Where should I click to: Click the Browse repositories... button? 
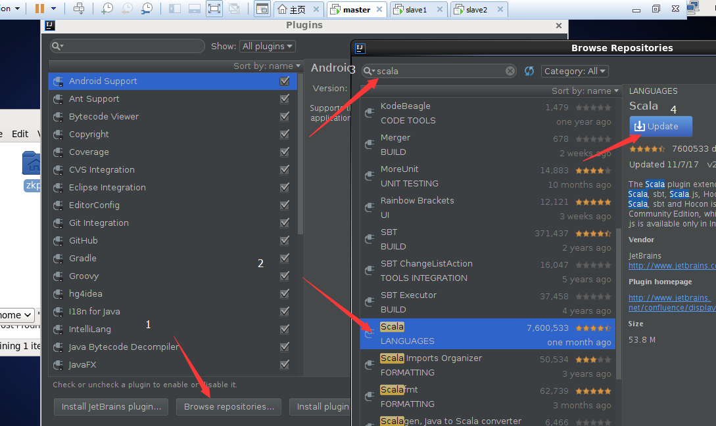pos(229,407)
